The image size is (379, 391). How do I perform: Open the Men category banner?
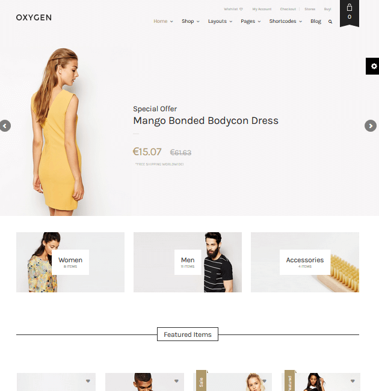[188, 262]
